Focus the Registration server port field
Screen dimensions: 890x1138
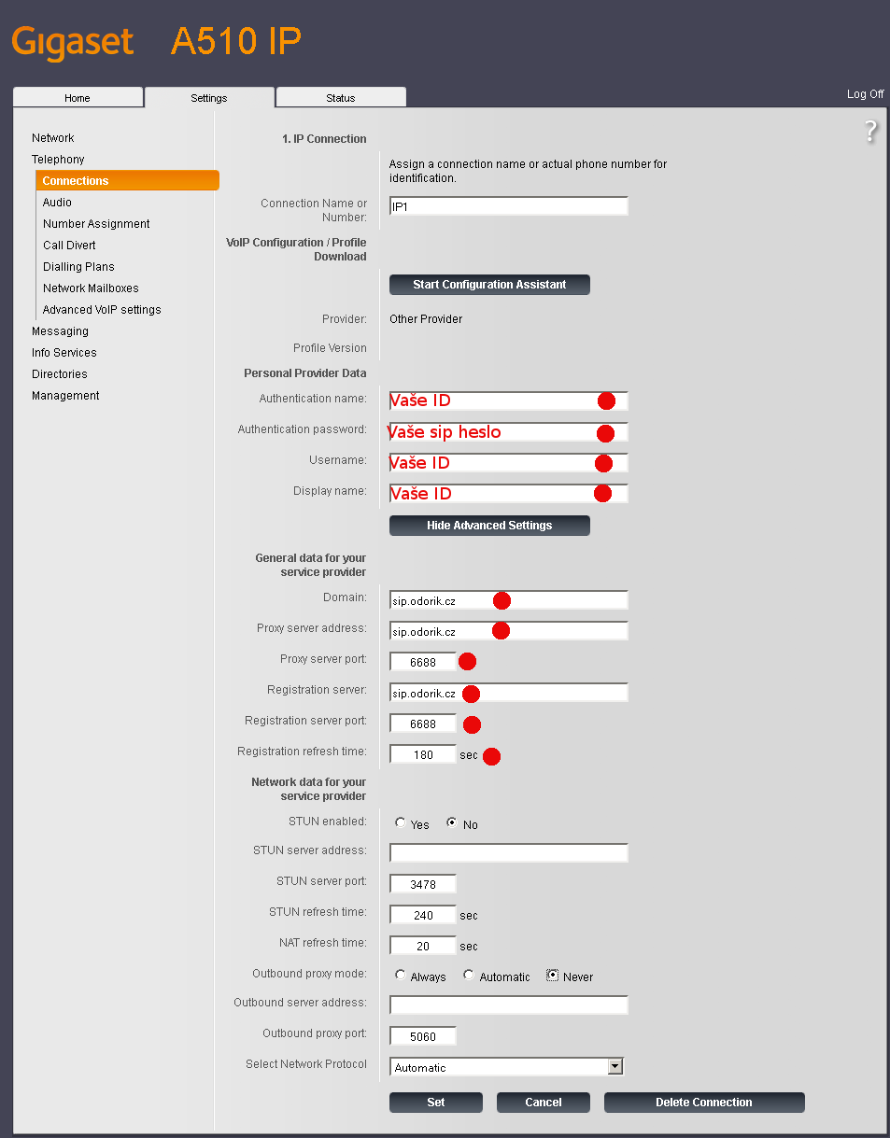click(x=423, y=724)
